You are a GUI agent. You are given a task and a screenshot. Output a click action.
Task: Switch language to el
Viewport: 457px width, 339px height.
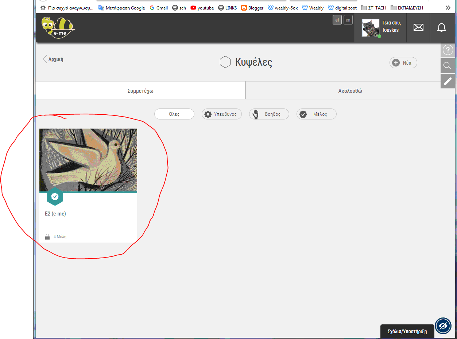[337, 20]
